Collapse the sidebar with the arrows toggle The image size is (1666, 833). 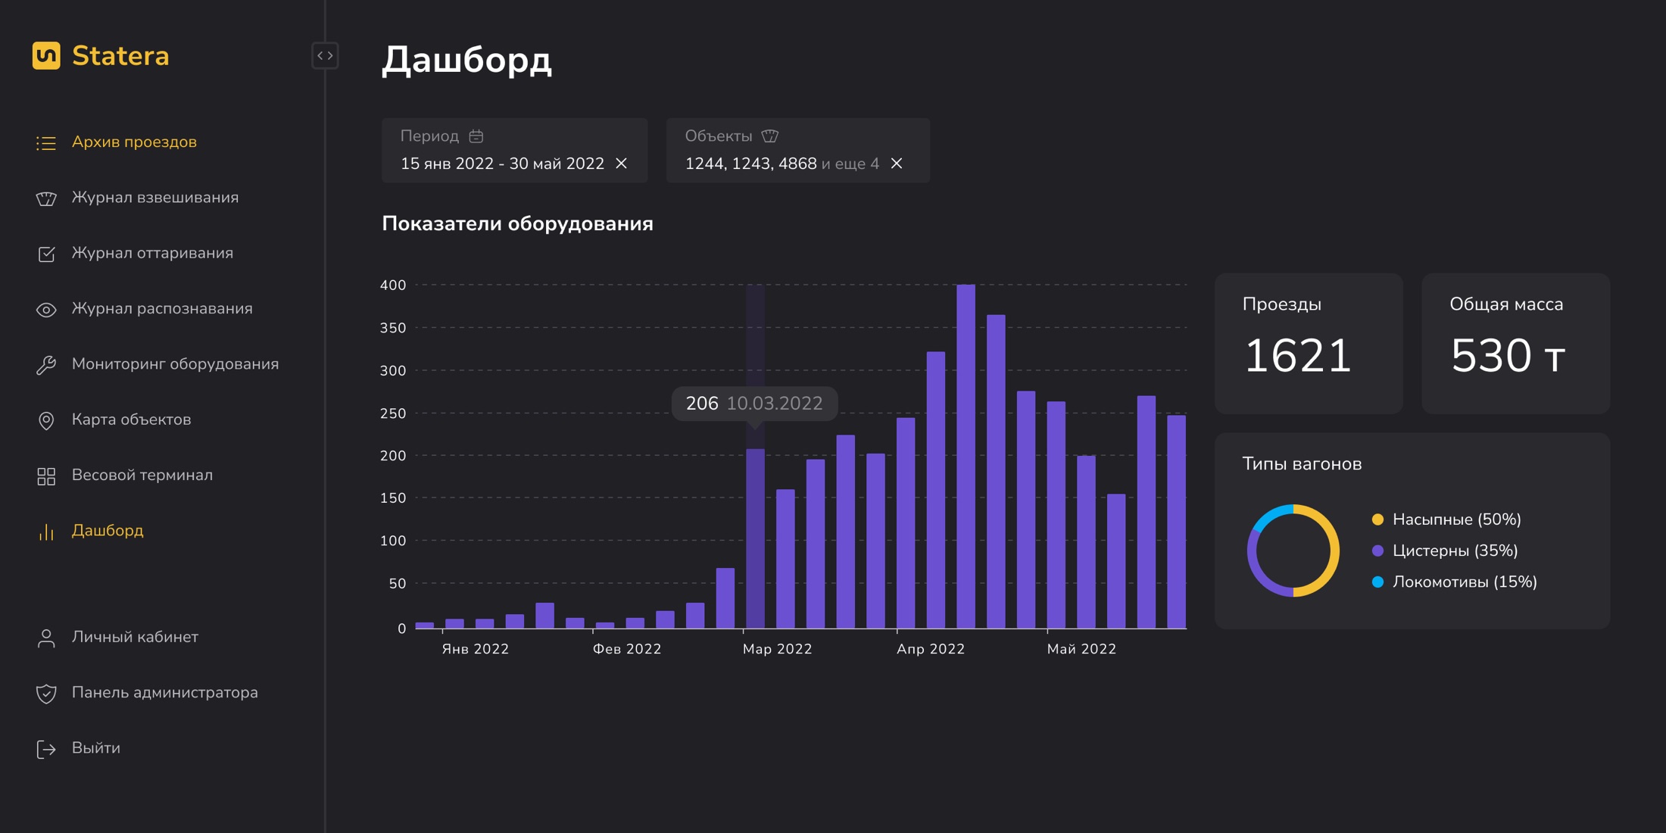coord(325,56)
